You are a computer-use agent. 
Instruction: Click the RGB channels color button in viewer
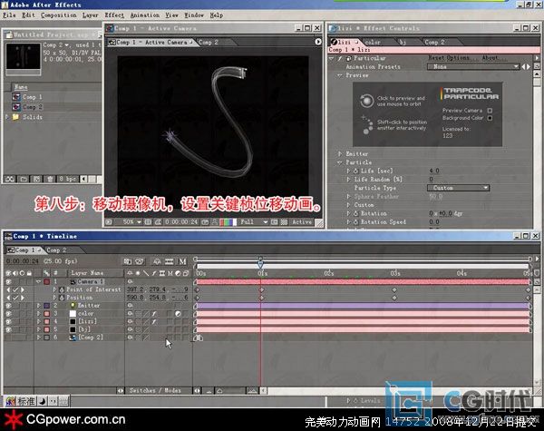228,222
